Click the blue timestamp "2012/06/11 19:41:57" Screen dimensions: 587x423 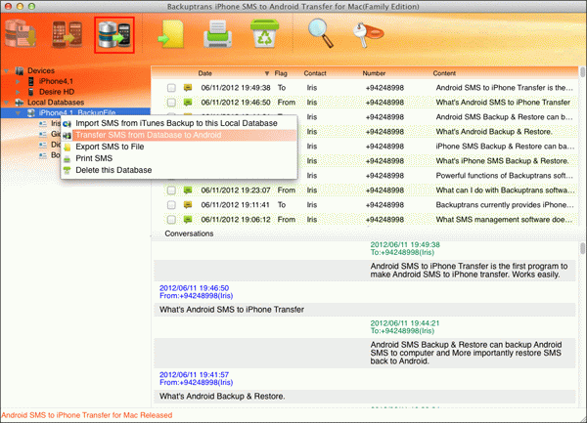pos(194,374)
